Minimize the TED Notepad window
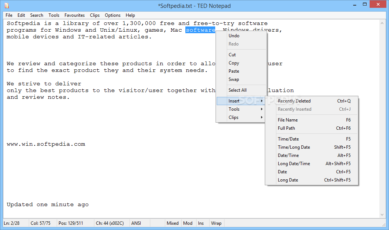Viewport: 389px width, 230px height. pos(355,4)
